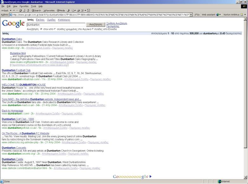This screenshot has width=248, height=184.
Task: Open the View menu
Action: (15, 6)
